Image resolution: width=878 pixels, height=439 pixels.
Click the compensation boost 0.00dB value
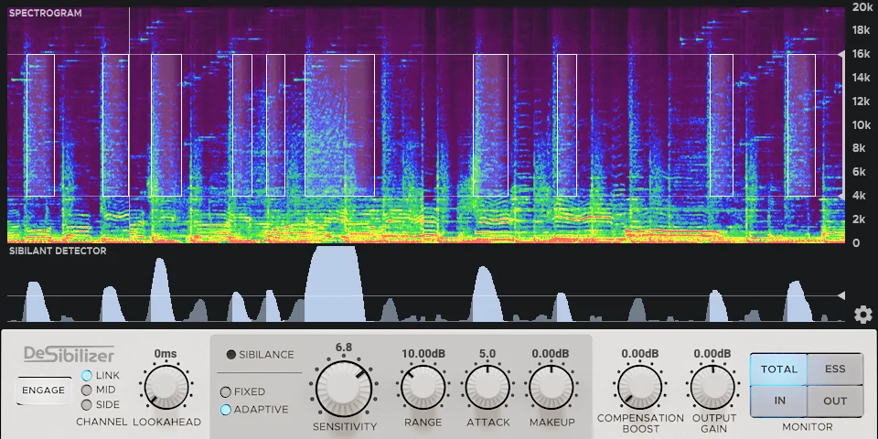click(639, 353)
